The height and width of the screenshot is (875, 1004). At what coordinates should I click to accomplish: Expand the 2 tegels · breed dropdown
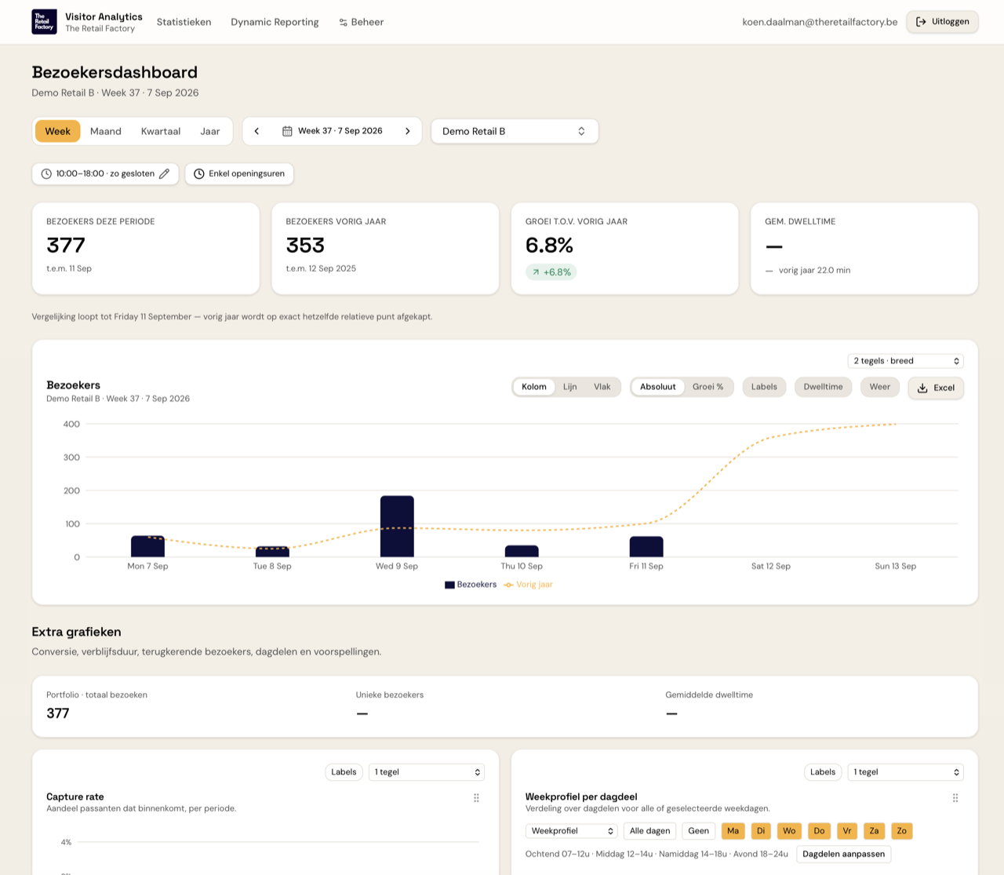click(905, 361)
